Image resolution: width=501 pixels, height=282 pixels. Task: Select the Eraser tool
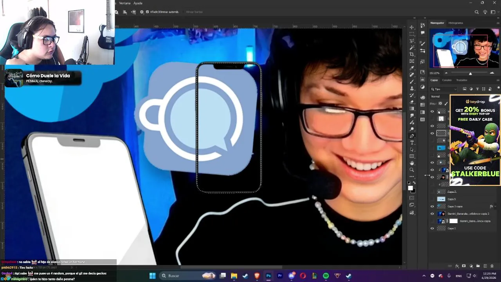(412, 102)
